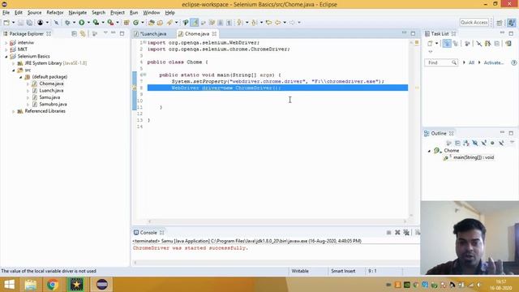Open the File menu
Image resolution: width=519 pixels, height=292 pixels.
pos(6,13)
